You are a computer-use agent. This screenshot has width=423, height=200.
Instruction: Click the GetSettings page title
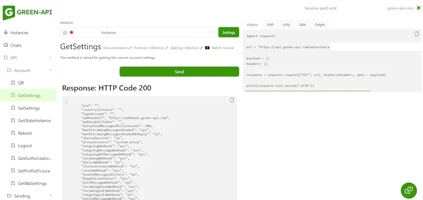(80, 47)
